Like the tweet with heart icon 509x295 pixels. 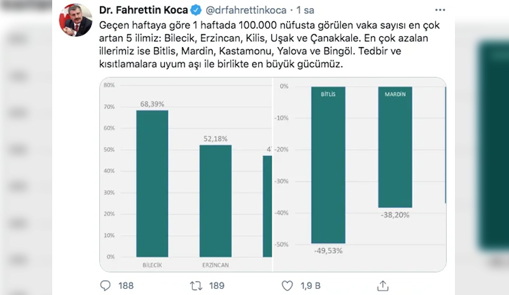point(288,285)
